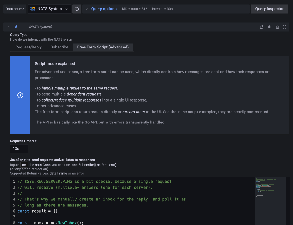
Task: Click code line 1 comment about $SYS.REQ.SERVER.PING
Action: (95, 181)
